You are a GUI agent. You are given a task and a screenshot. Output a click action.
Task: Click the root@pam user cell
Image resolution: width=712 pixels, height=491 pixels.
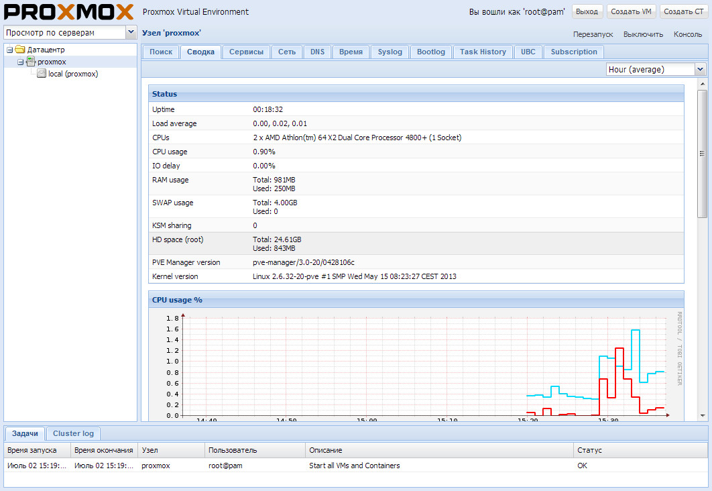point(225,466)
